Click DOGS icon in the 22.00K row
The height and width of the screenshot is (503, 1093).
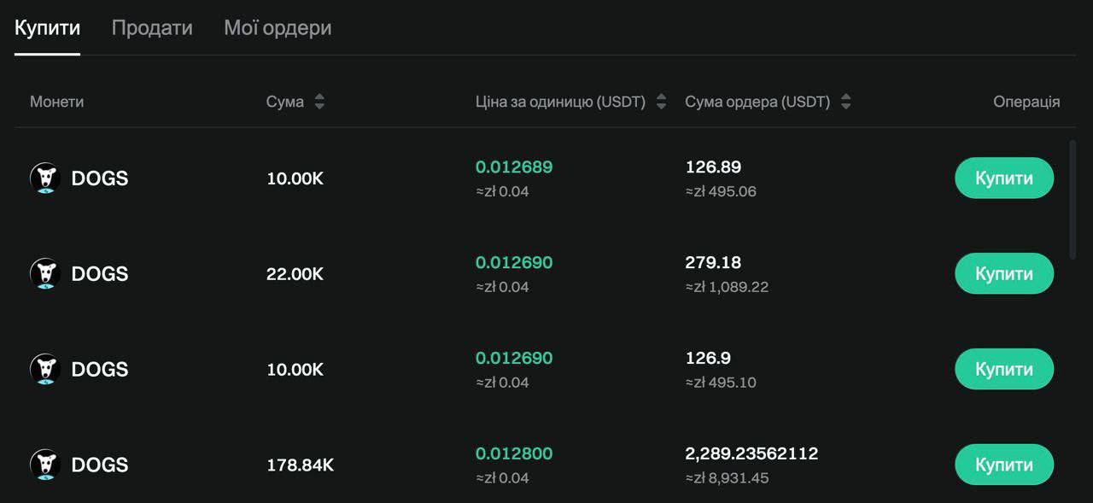click(x=45, y=274)
